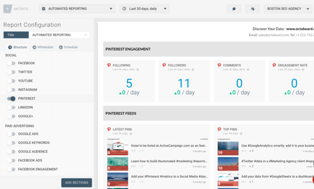Open the AUTOMATED REPORTING dropdown

(x=77, y=9)
